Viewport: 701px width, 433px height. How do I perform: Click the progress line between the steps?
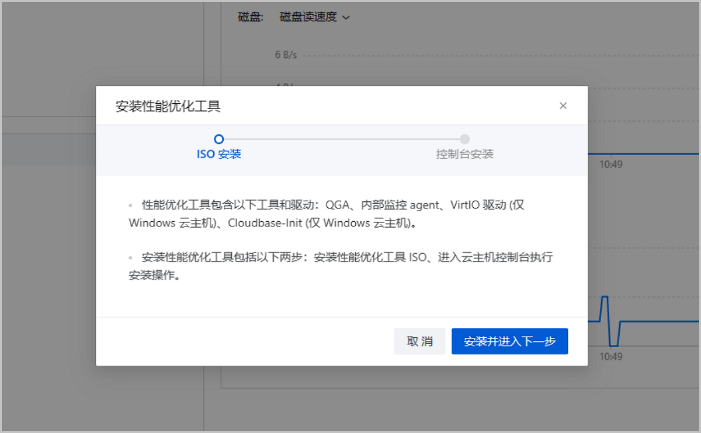click(x=342, y=139)
